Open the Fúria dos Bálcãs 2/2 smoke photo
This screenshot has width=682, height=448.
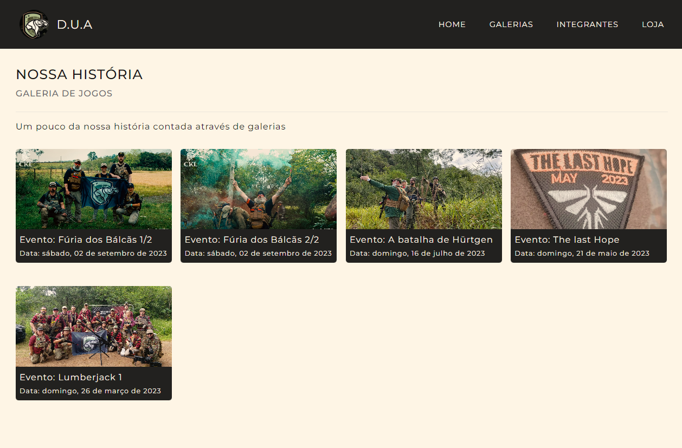point(259,189)
